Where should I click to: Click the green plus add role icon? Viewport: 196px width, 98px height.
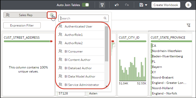click(x=51, y=15)
